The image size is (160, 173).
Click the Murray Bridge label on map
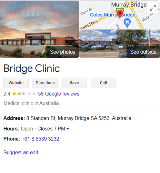129,5
